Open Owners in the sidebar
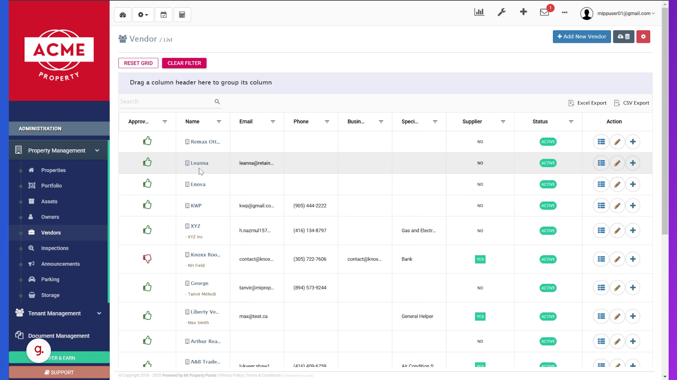 click(50, 217)
